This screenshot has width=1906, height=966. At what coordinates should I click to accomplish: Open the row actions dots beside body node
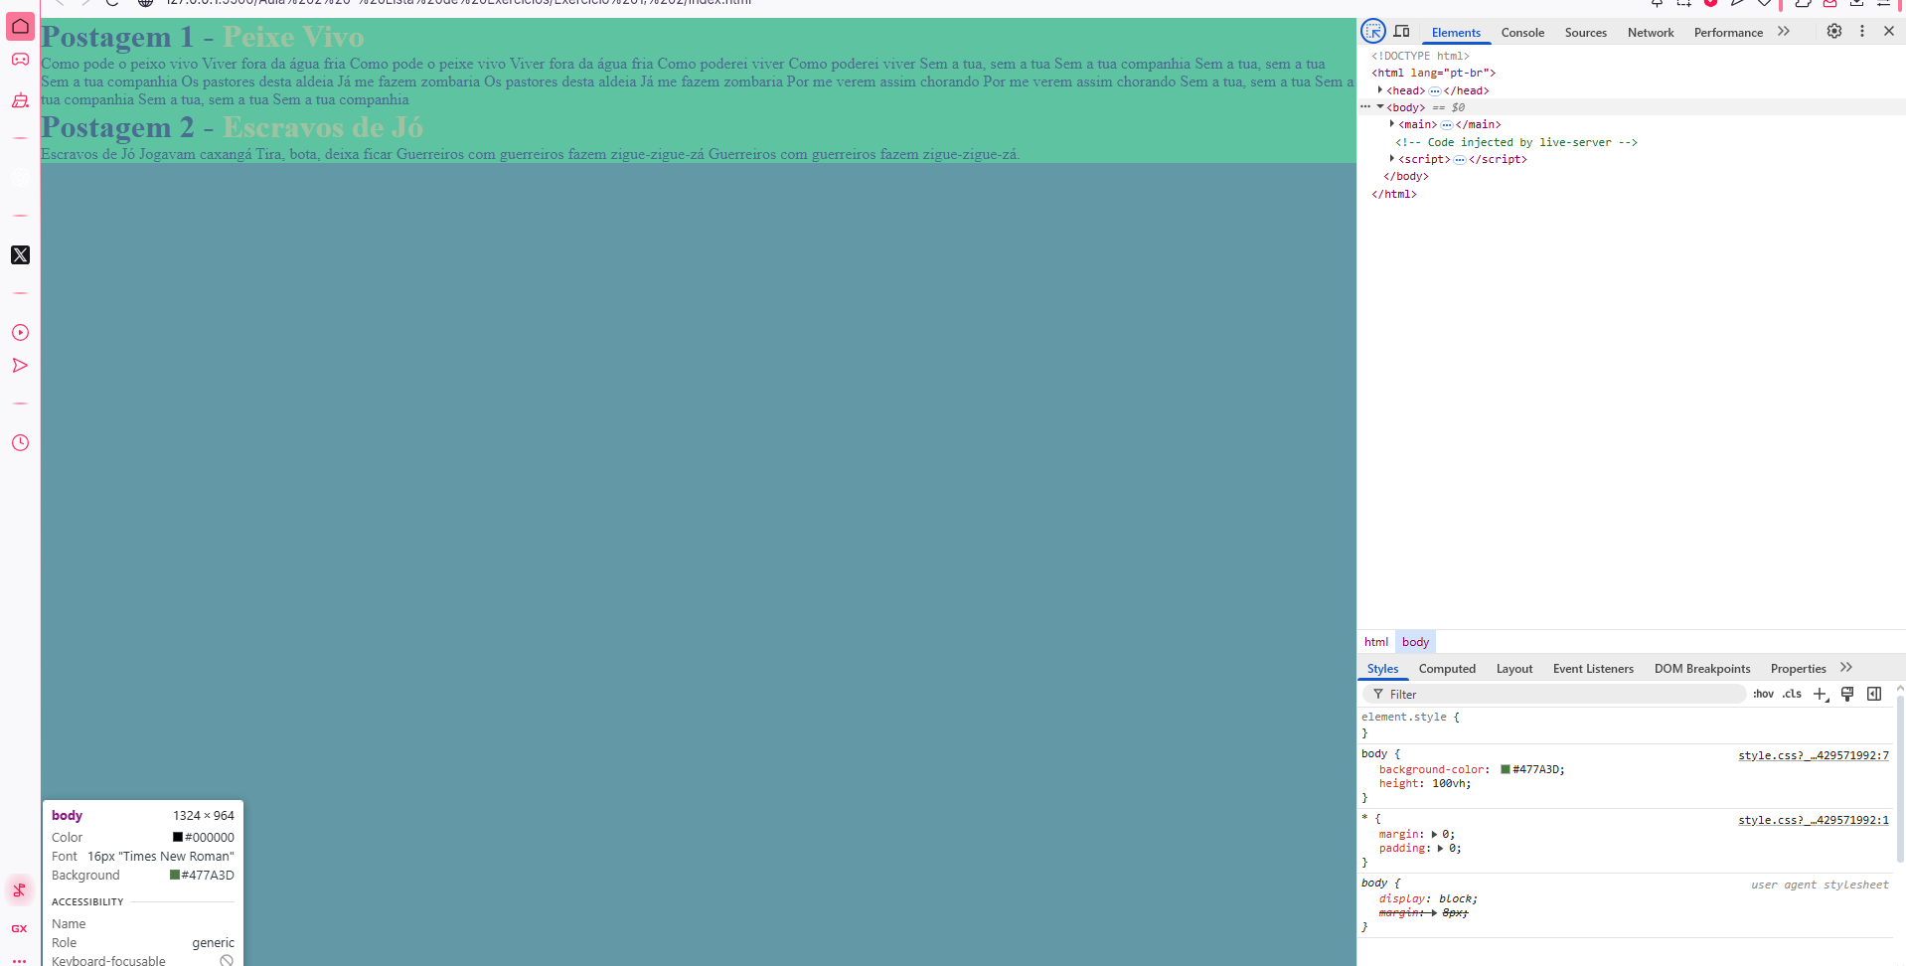(1365, 106)
